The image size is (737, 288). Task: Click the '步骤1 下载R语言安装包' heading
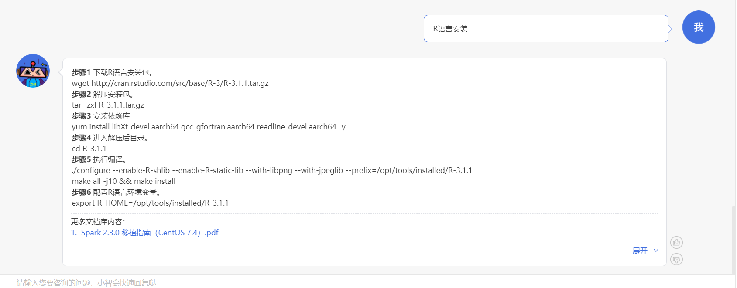point(112,72)
